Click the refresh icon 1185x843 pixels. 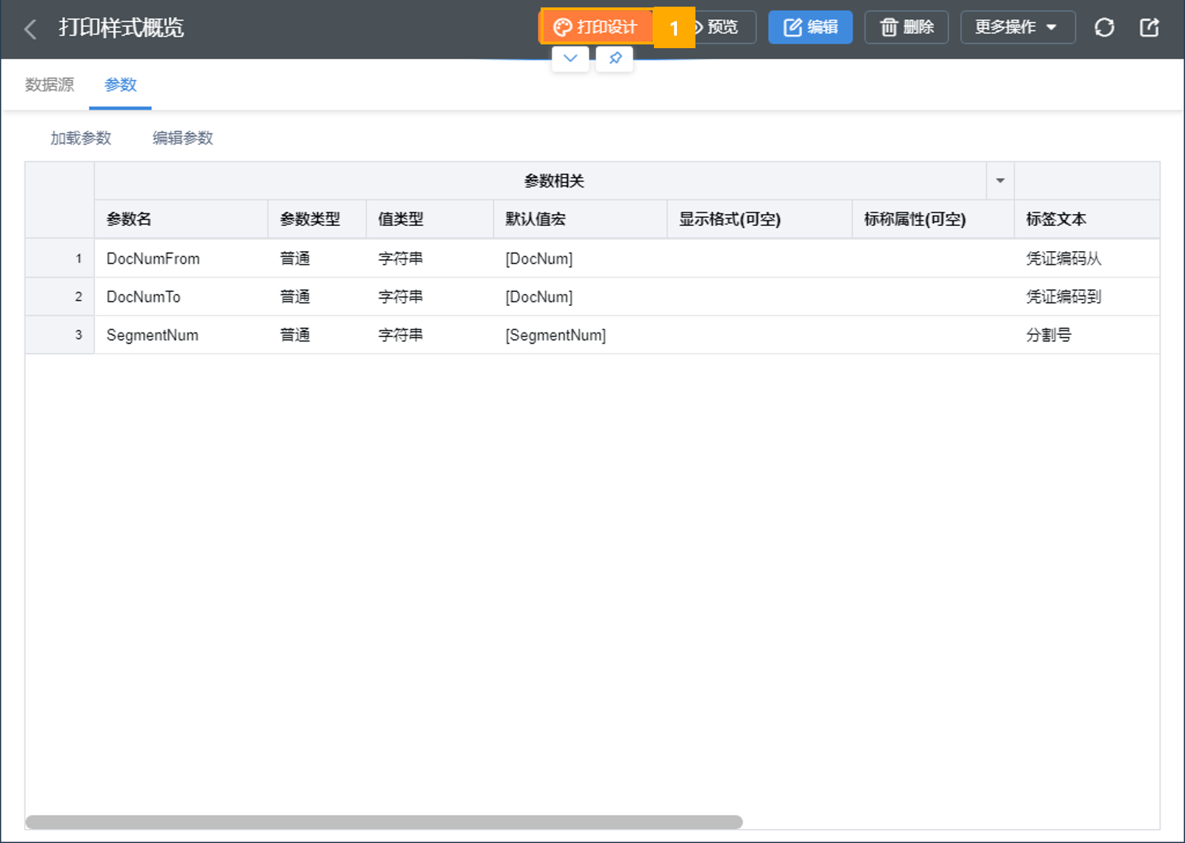coord(1104,27)
